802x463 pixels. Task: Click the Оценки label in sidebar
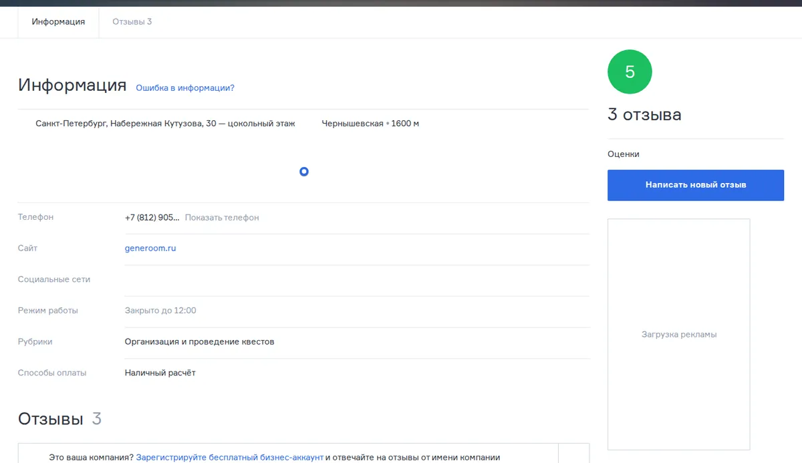point(624,154)
